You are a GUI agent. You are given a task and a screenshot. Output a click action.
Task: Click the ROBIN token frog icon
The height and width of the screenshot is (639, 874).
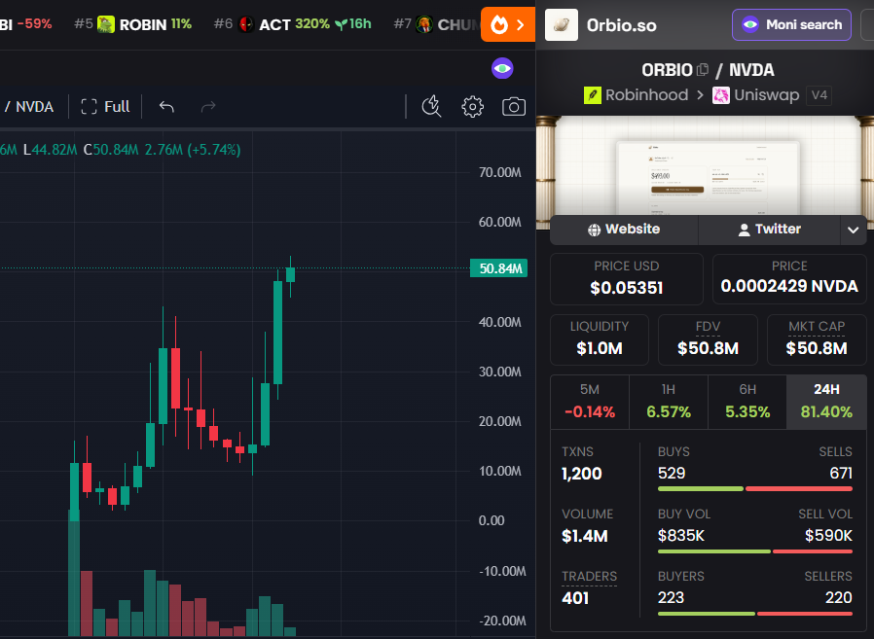106,24
